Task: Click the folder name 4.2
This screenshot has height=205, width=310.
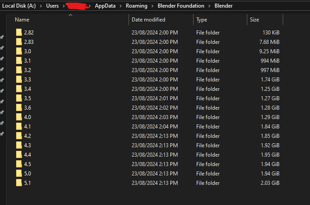Action: click(28, 136)
